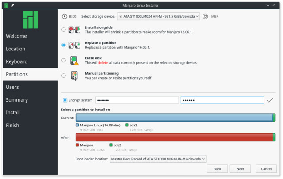Click the Erase disk warning icon
Screen dimensions: 283x179
tap(74, 61)
